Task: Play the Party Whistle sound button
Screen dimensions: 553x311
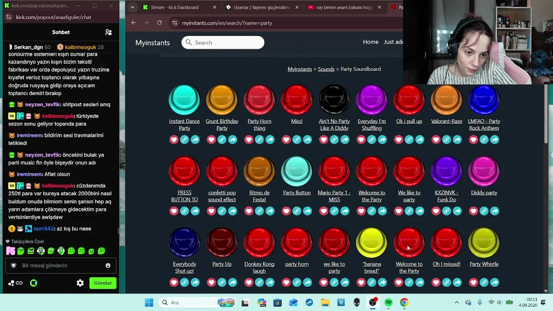Action: 484,242
